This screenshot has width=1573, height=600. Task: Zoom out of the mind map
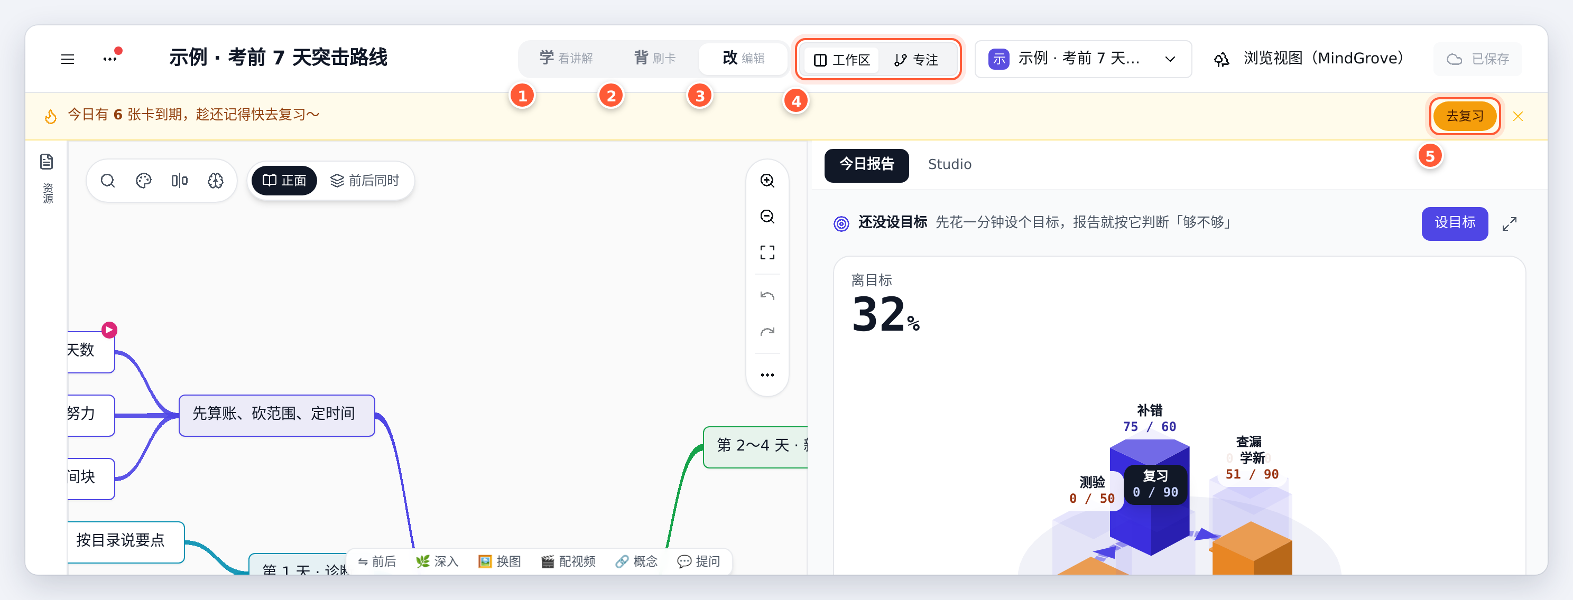click(x=767, y=217)
